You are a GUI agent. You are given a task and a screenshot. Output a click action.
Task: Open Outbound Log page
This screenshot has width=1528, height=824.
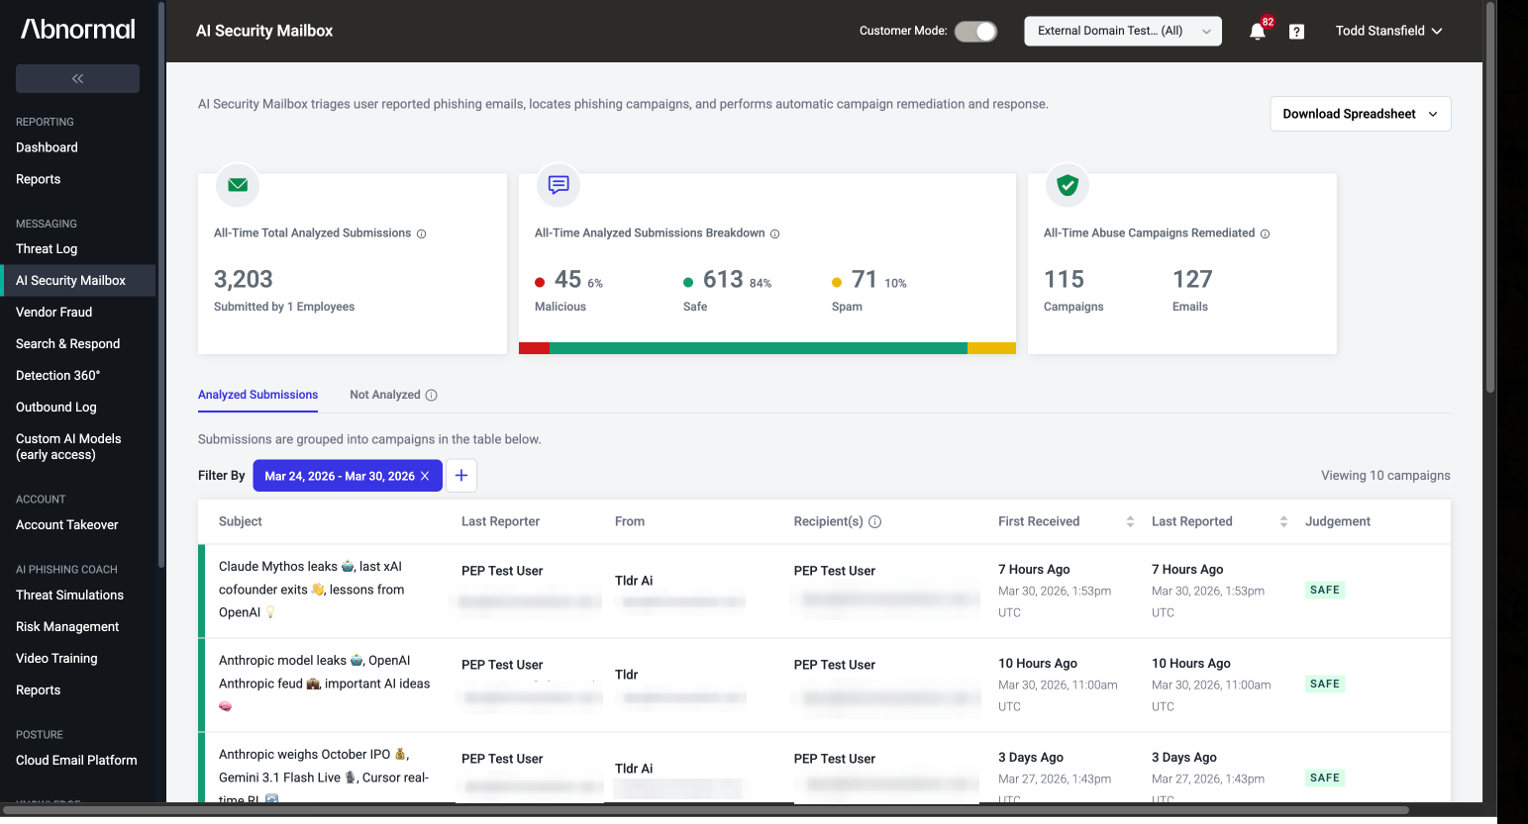(x=56, y=408)
